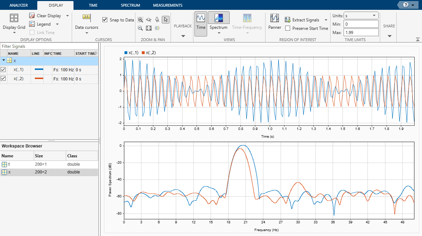The image size is (422, 236).
Task: Expand the PLAYBACK section arrow
Action: (183, 36)
